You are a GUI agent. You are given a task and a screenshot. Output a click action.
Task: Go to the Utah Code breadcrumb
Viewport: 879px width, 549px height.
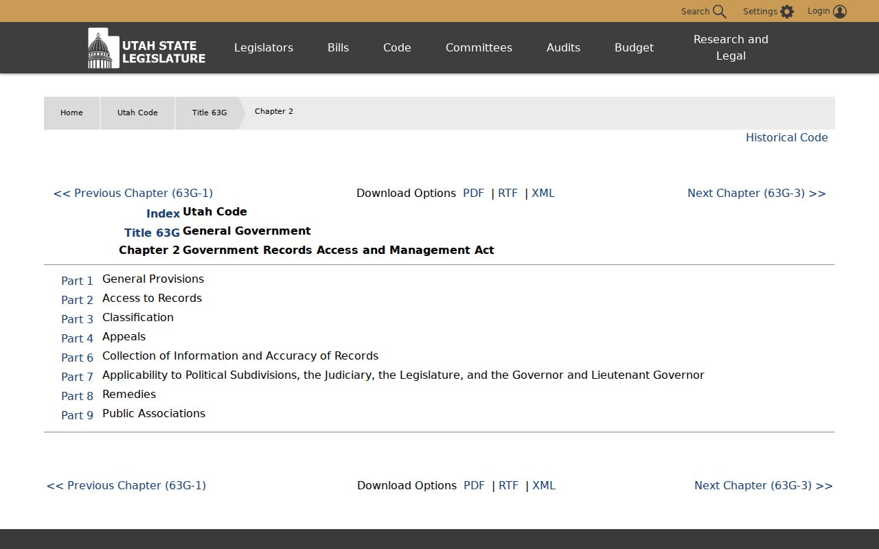tap(137, 113)
